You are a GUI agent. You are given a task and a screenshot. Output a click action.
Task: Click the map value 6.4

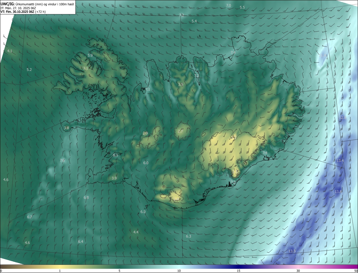coord(81,241)
